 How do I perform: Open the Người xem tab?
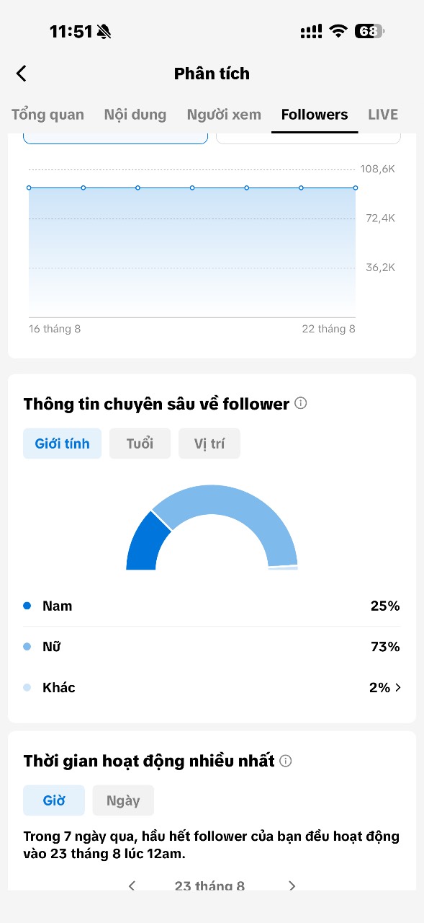click(224, 115)
